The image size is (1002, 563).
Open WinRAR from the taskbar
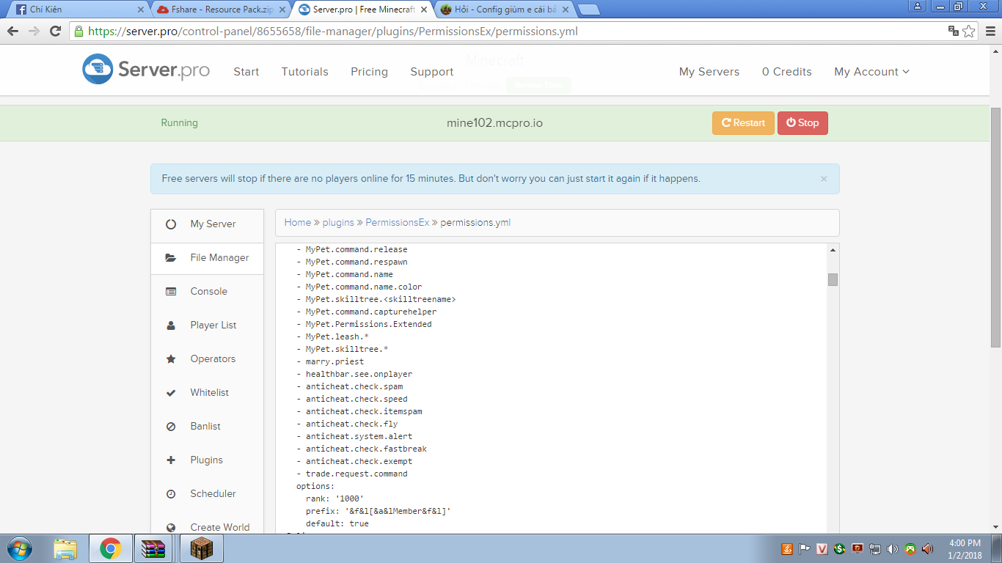155,548
